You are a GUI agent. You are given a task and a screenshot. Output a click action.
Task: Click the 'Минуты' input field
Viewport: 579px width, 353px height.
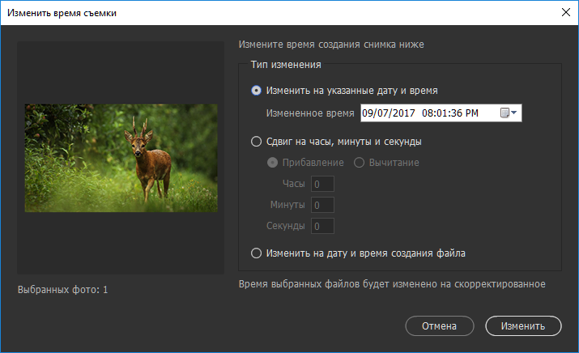323,205
